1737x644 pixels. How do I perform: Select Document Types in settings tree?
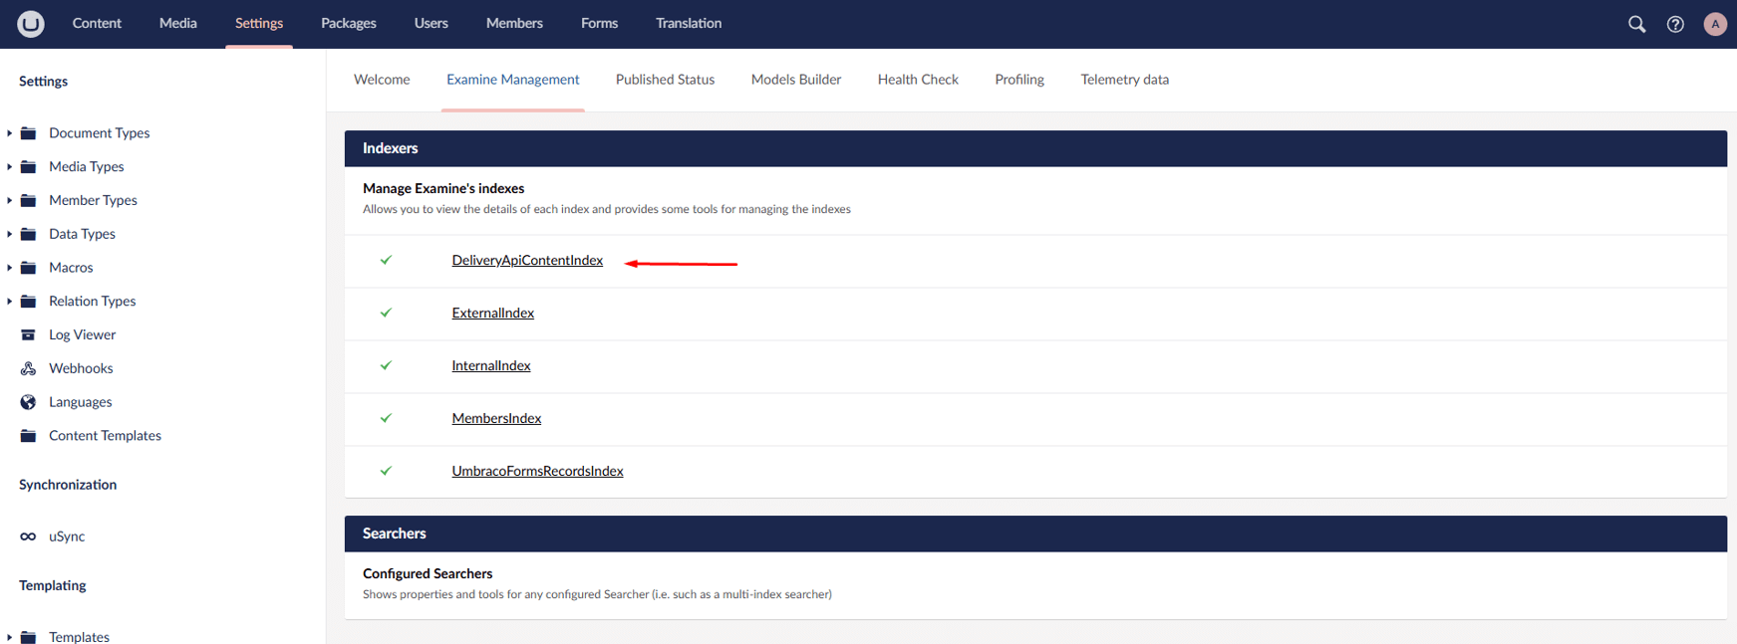click(x=100, y=133)
